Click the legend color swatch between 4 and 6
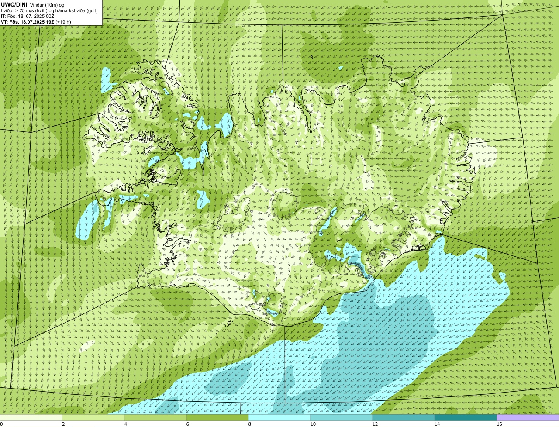Screen dimensions: 559x427 tap(155, 418)
